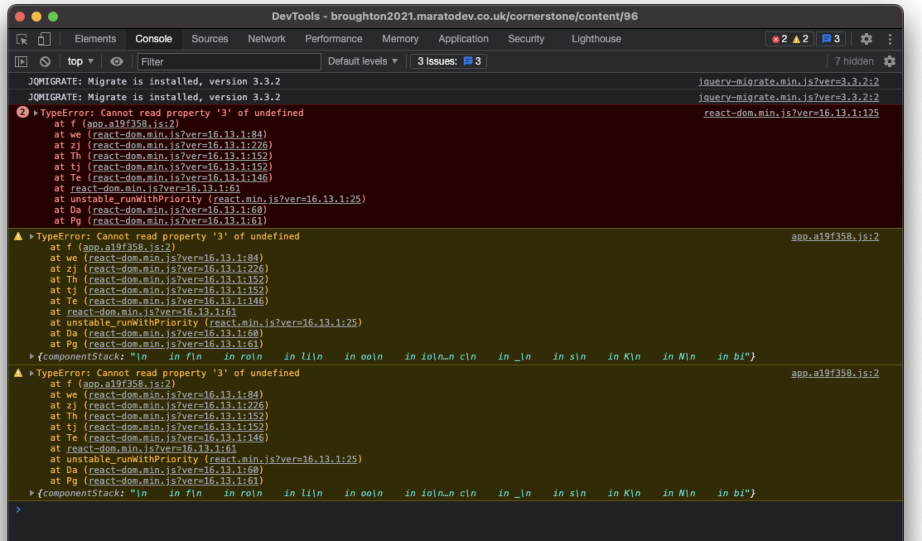This screenshot has height=541, width=922.
Task: Show the console sidebar panel icon
Action: pyautogui.click(x=21, y=62)
